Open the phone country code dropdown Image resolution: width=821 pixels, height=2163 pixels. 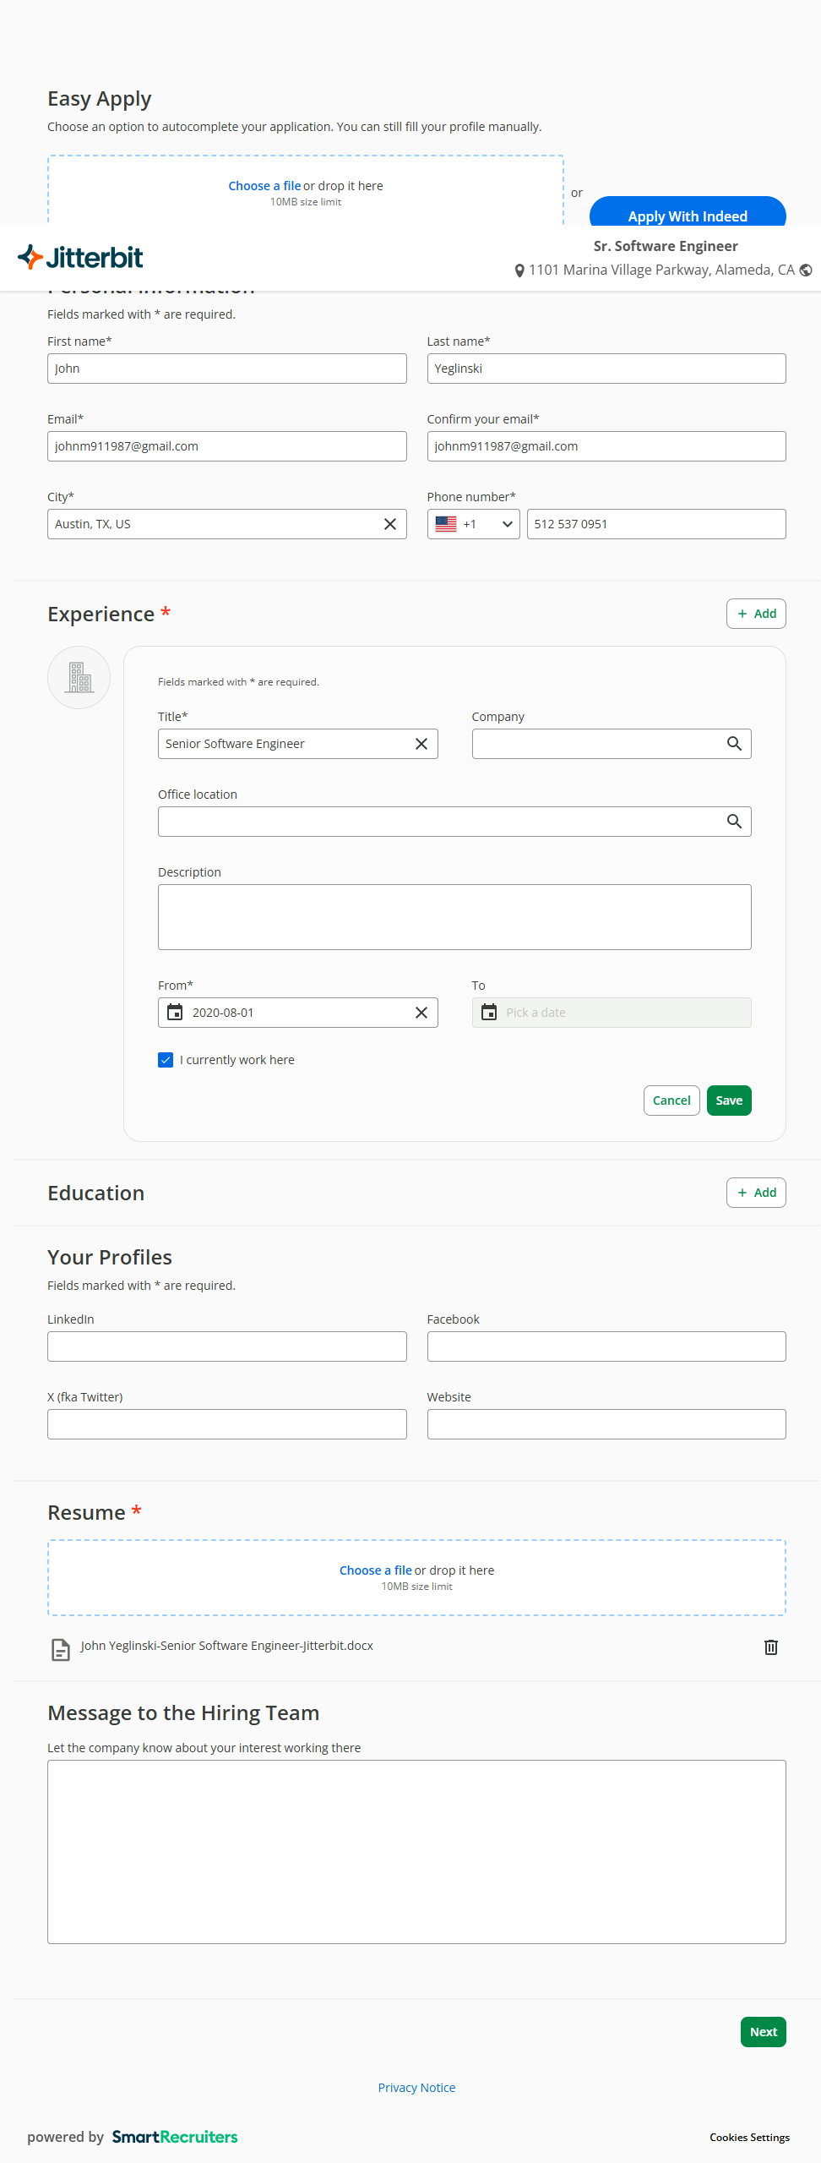tap(473, 524)
